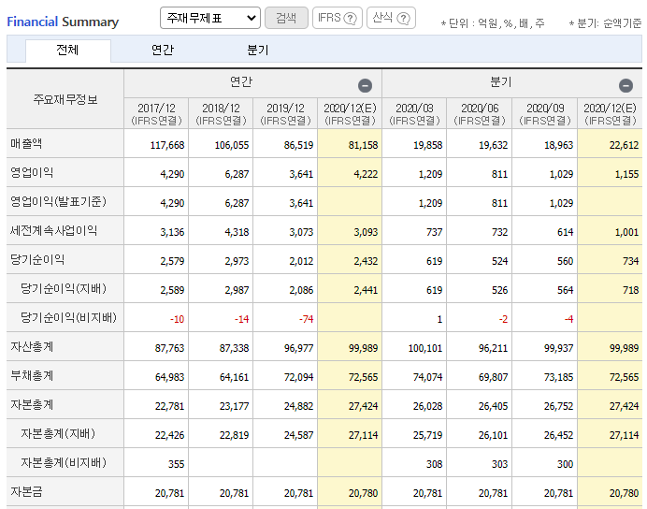Viewport: 647px width, 509px height.
Task: Click the 부채총계 row label
Action: pyautogui.click(x=32, y=375)
